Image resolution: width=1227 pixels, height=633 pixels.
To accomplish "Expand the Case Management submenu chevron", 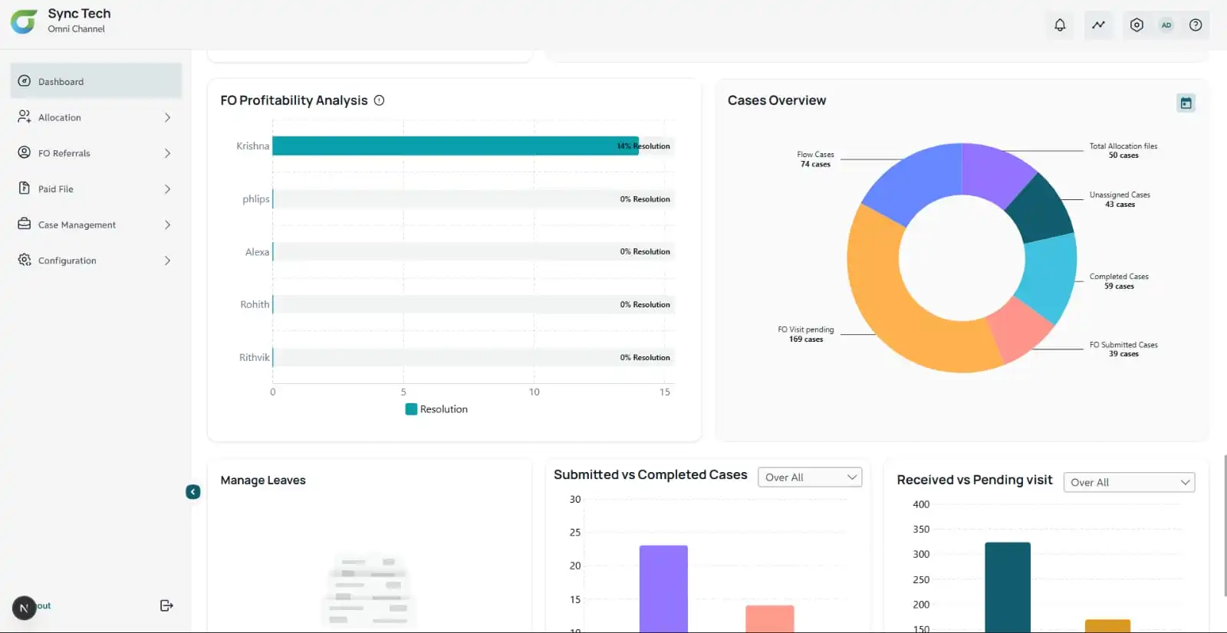I will [x=167, y=225].
